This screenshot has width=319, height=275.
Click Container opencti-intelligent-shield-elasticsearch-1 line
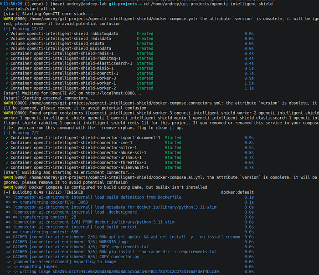tap(129, 63)
